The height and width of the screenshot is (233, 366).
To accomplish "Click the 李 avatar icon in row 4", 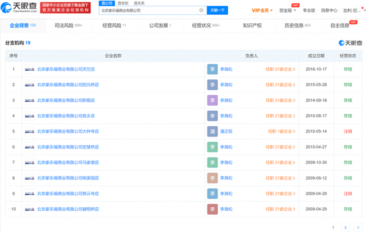I will [x=212, y=116].
